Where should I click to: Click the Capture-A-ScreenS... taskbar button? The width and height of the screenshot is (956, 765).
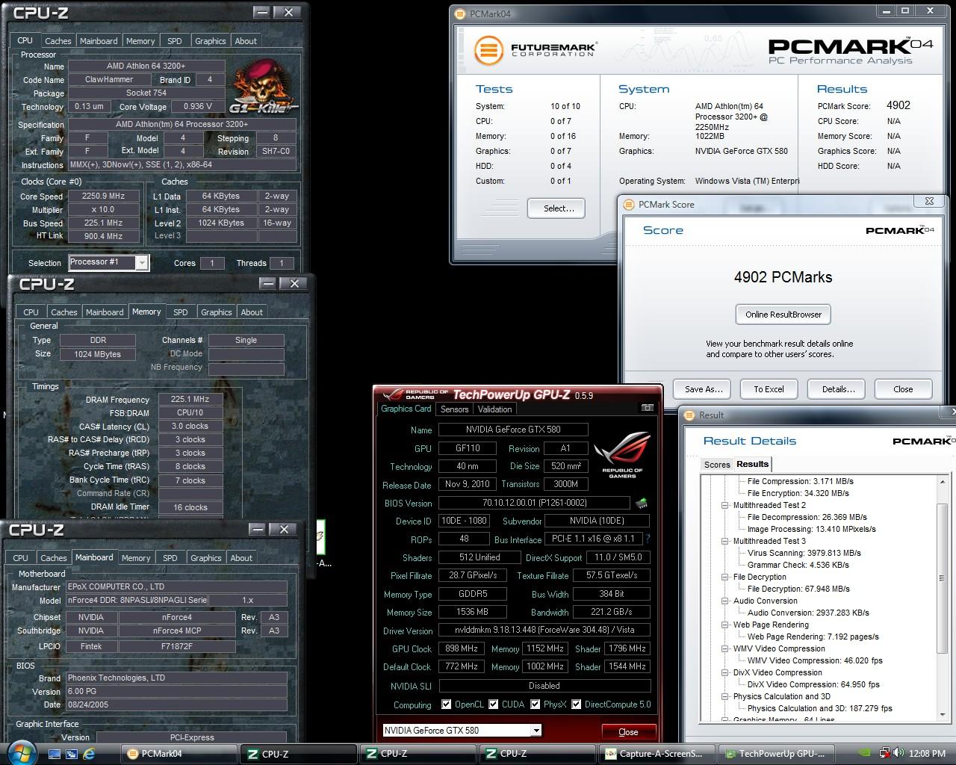point(657,754)
